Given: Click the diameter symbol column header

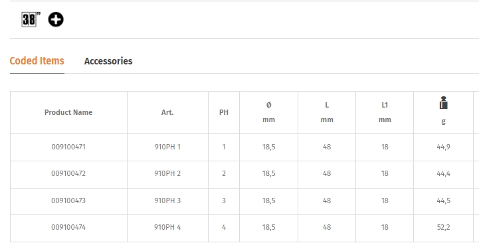Looking at the screenshot, I should click(x=268, y=112).
